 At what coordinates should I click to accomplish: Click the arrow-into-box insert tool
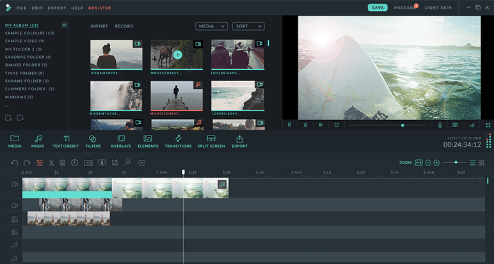141,162
